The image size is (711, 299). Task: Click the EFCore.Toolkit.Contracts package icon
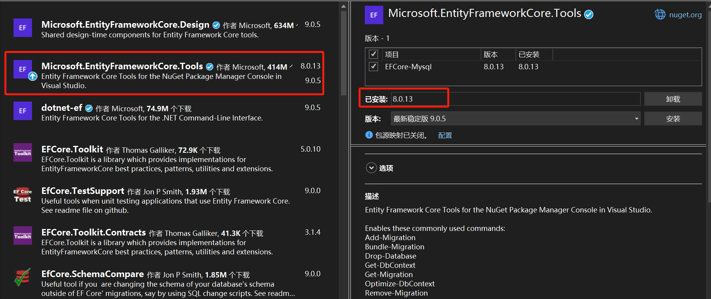23,236
